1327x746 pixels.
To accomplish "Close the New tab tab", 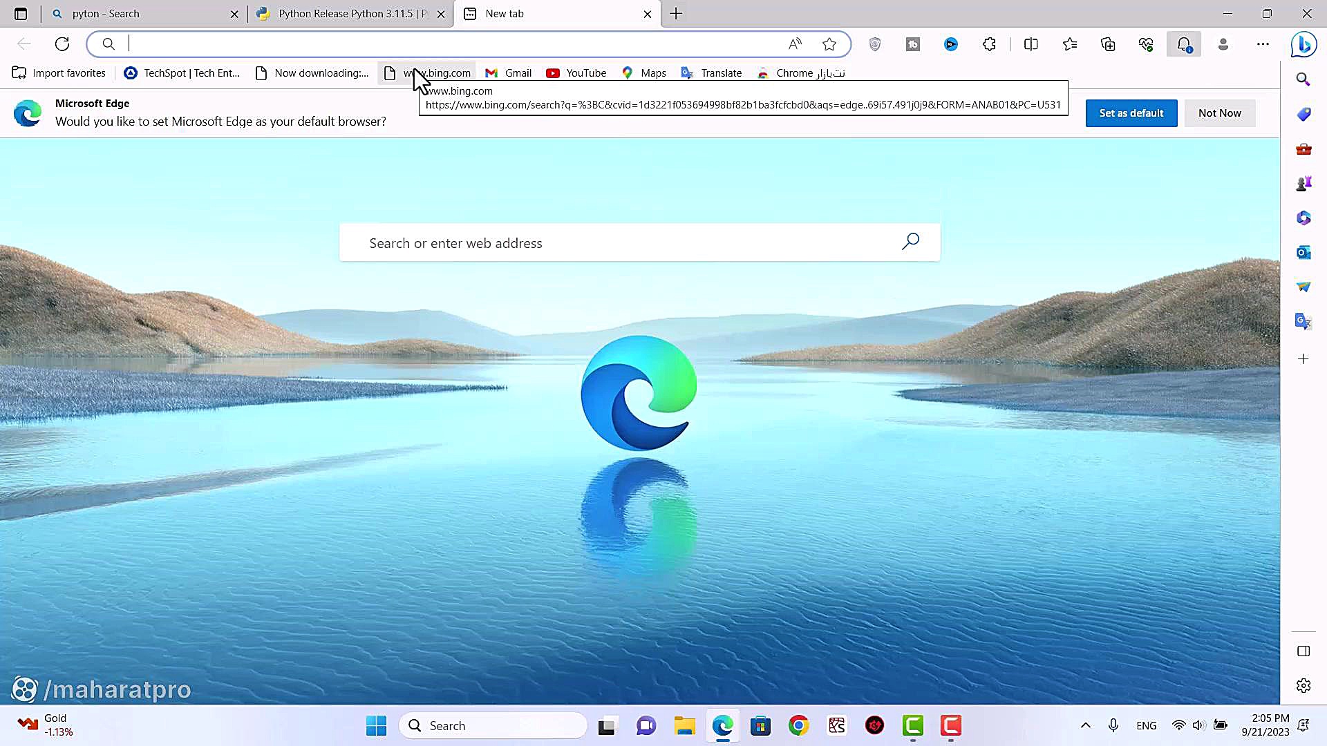I will [x=648, y=14].
